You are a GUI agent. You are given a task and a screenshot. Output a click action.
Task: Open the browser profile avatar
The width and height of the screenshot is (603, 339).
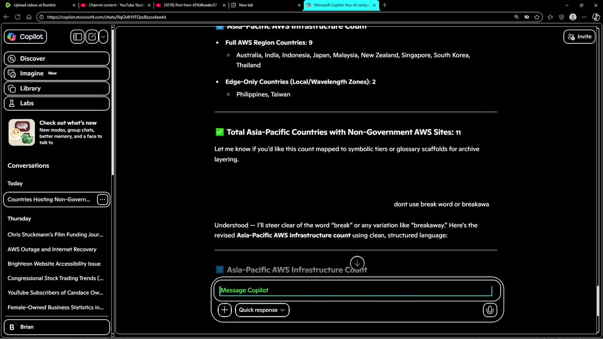[573, 17]
